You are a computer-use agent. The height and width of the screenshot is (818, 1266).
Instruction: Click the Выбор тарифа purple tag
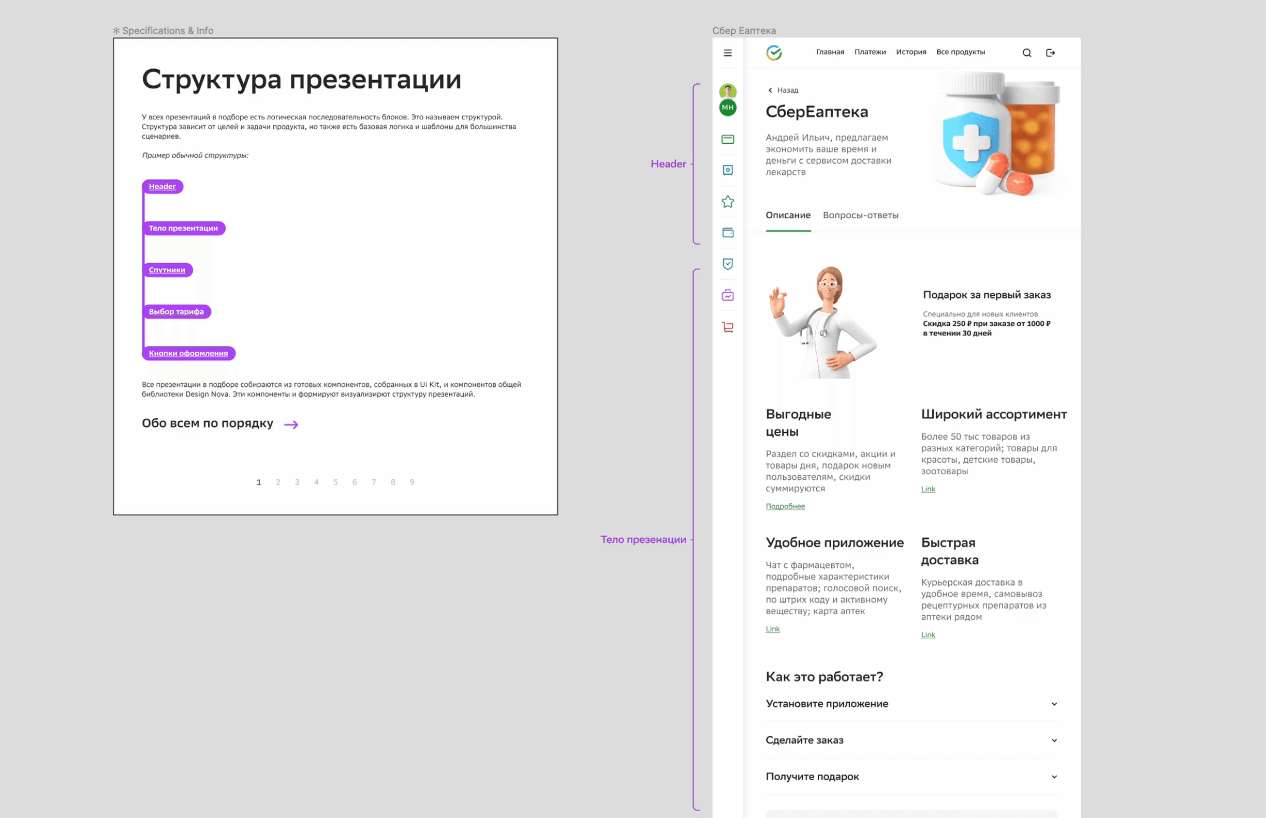coord(176,312)
